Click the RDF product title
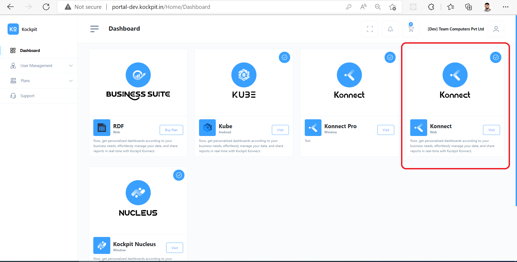This screenshot has width=517, height=262. pos(118,126)
